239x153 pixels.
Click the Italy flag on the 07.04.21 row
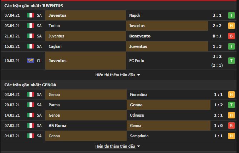click(x=31, y=15)
